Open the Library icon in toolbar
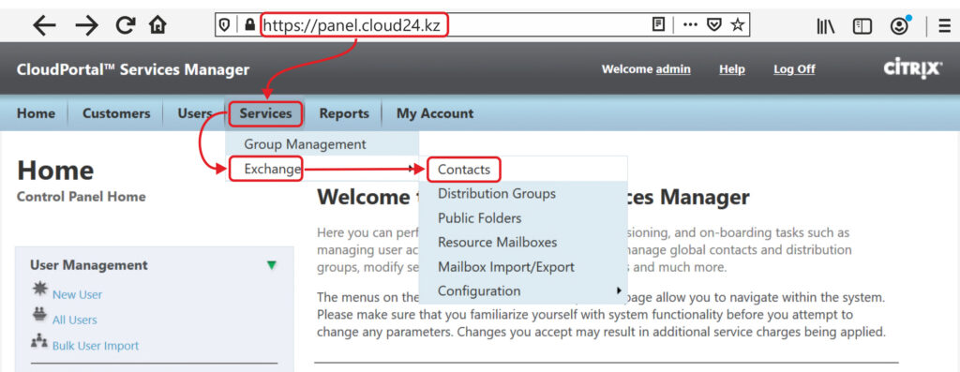The width and height of the screenshot is (960, 372). (826, 25)
